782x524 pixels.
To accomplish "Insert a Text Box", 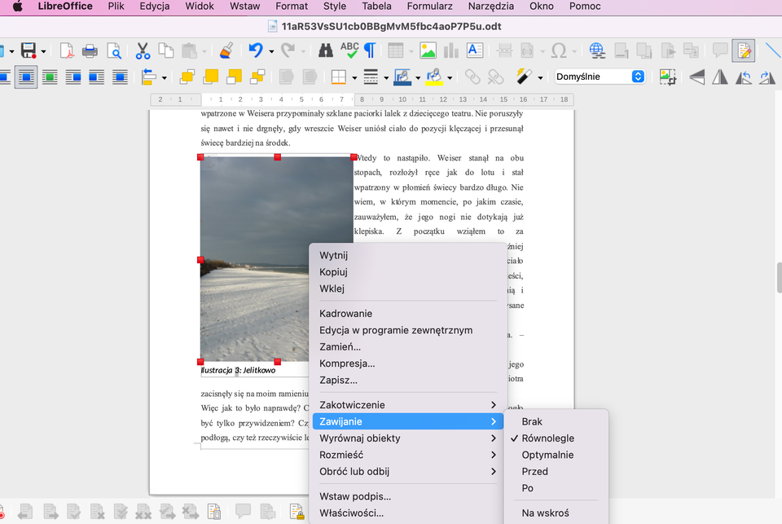I will tap(473, 50).
